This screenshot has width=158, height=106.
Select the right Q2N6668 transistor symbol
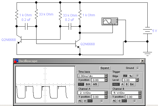(x=78, y=44)
